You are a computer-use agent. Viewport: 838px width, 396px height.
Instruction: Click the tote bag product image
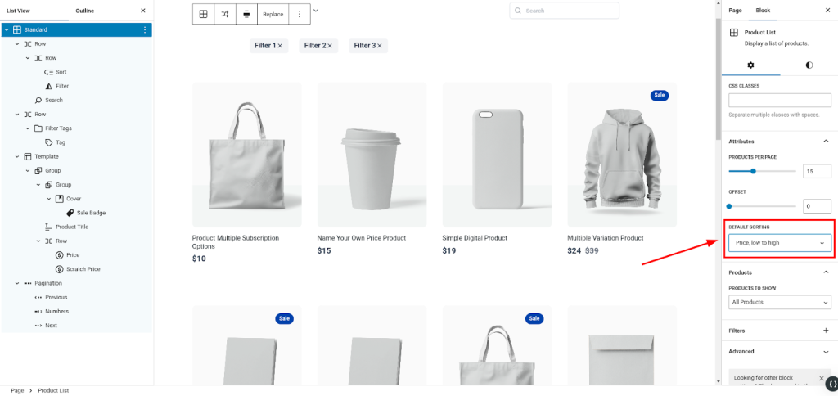pos(247,155)
